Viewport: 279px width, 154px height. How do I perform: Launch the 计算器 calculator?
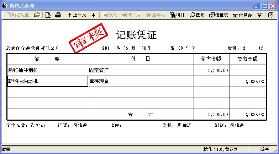[x=242, y=15]
